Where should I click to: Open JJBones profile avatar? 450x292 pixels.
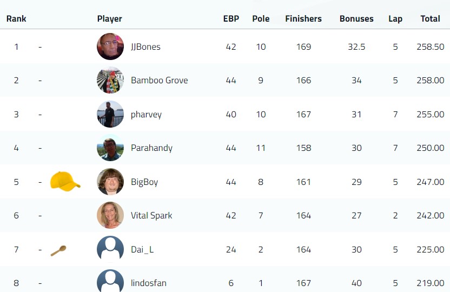point(110,47)
